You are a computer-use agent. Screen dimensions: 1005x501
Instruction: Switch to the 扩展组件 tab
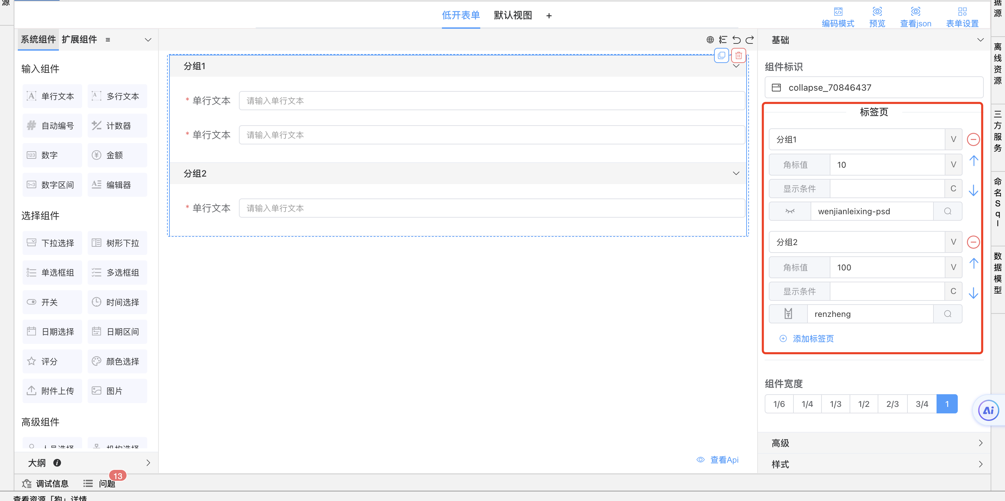click(79, 39)
